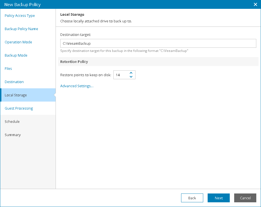This screenshot has width=261, height=207.
Task: Click the Retention Policy section header
Action: click(158, 62)
